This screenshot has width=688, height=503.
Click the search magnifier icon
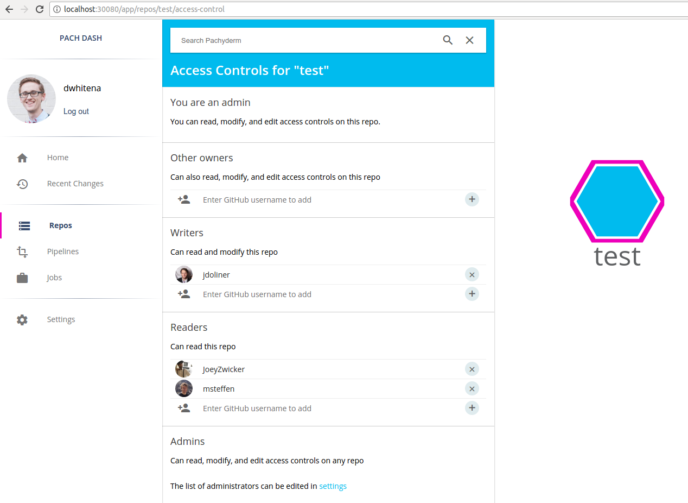tap(448, 40)
